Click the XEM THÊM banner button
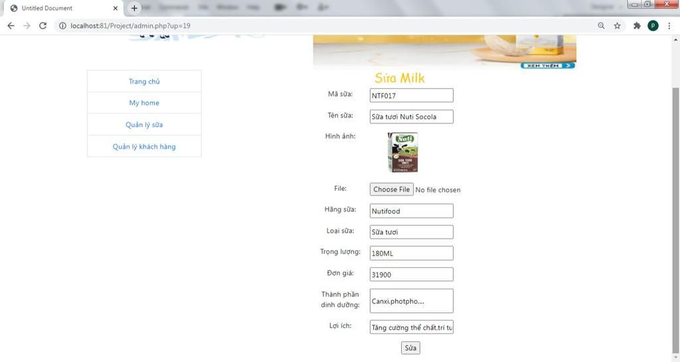 tap(548, 66)
